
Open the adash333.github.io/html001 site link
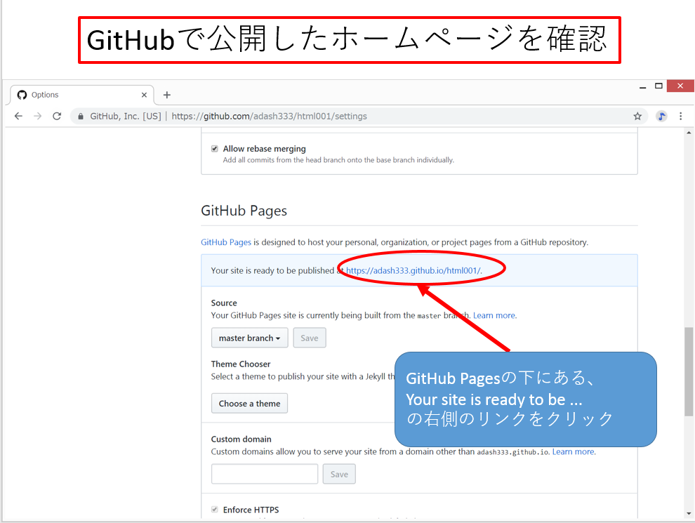pos(413,270)
